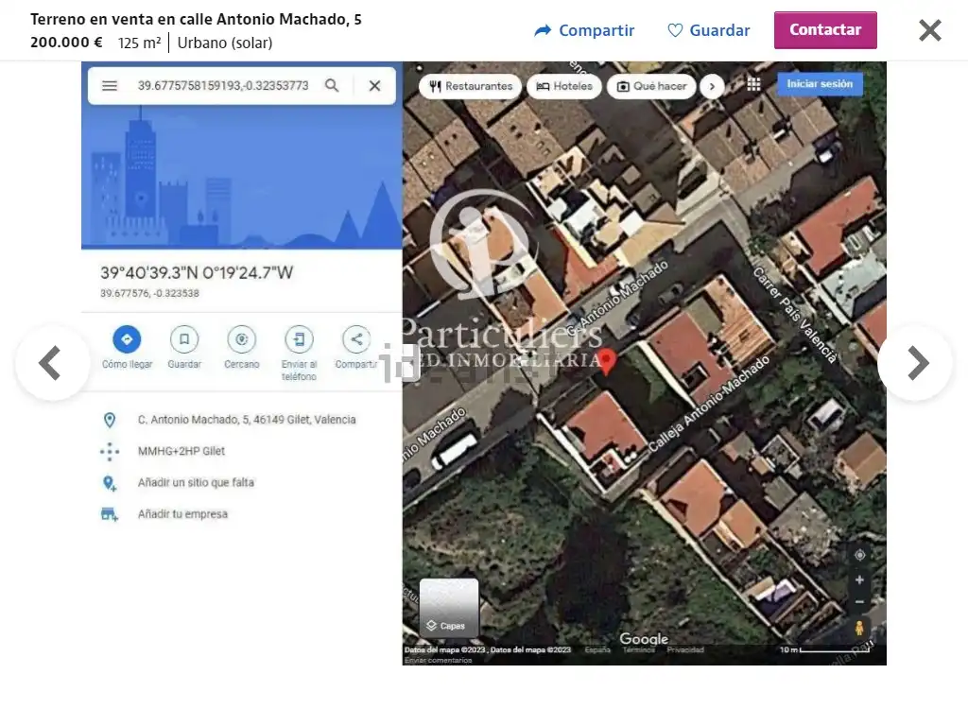Expand more category chips arrow
The image size is (968, 726).
713,86
